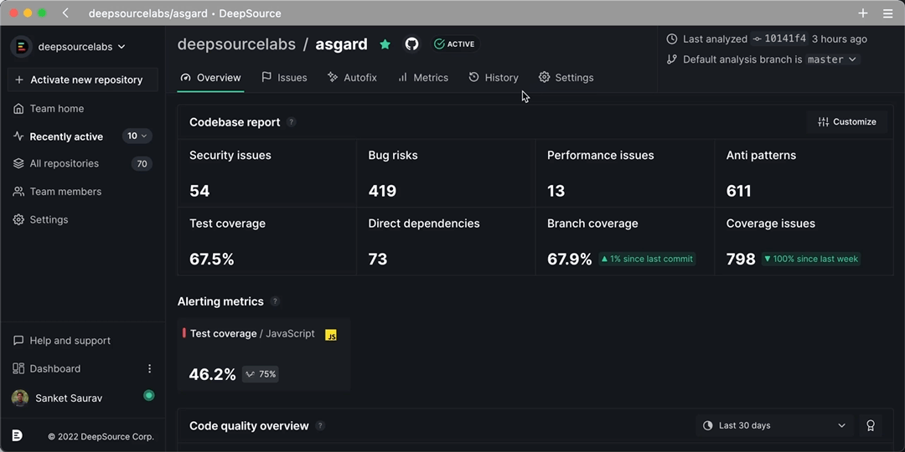Click the deepsourcelabs breadcrumb owner name
Image resolution: width=905 pixels, height=452 pixels.
click(x=236, y=44)
